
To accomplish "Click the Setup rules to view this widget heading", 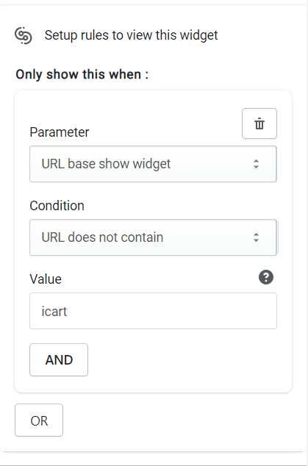I will click(x=131, y=35).
